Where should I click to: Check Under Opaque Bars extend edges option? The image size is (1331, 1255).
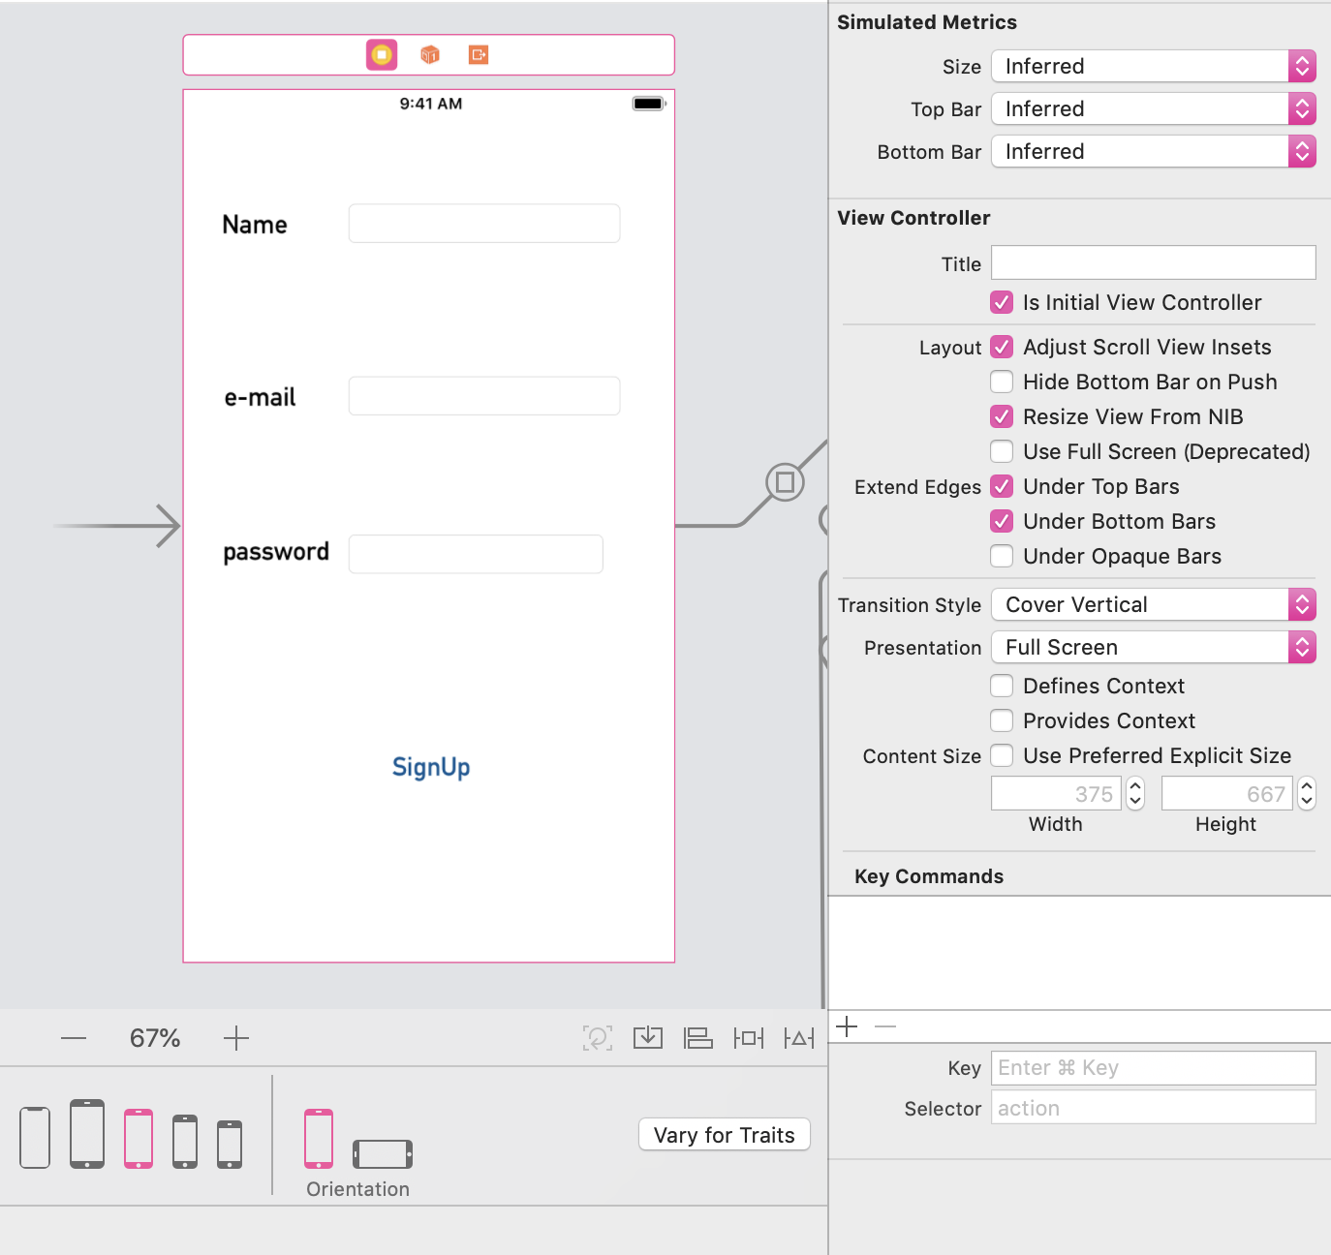(x=1002, y=556)
